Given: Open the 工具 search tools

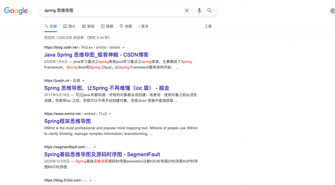Looking at the screenshot, I should [208, 26].
